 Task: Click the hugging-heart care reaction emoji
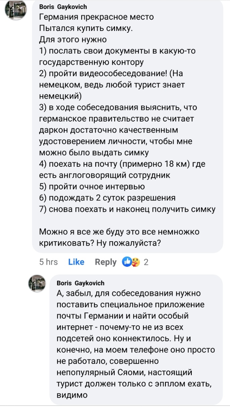coord(135,262)
